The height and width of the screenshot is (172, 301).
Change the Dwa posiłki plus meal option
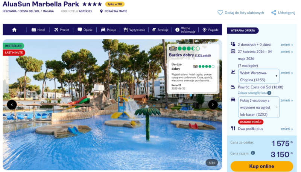(x=287, y=129)
